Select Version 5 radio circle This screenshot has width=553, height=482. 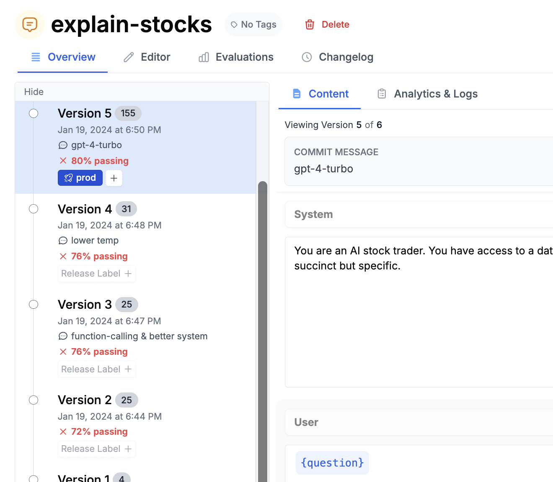click(x=34, y=113)
